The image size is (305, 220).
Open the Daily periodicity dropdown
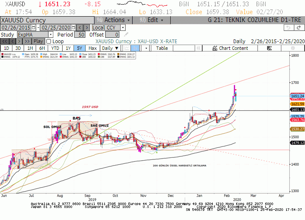pos(110,48)
